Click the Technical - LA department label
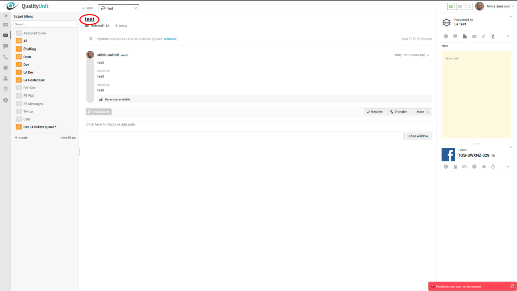This screenshot has height=291, width=517. click(99, 26)
